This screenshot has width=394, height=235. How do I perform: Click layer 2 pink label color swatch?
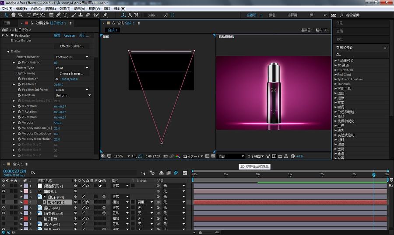pos(26,191)
